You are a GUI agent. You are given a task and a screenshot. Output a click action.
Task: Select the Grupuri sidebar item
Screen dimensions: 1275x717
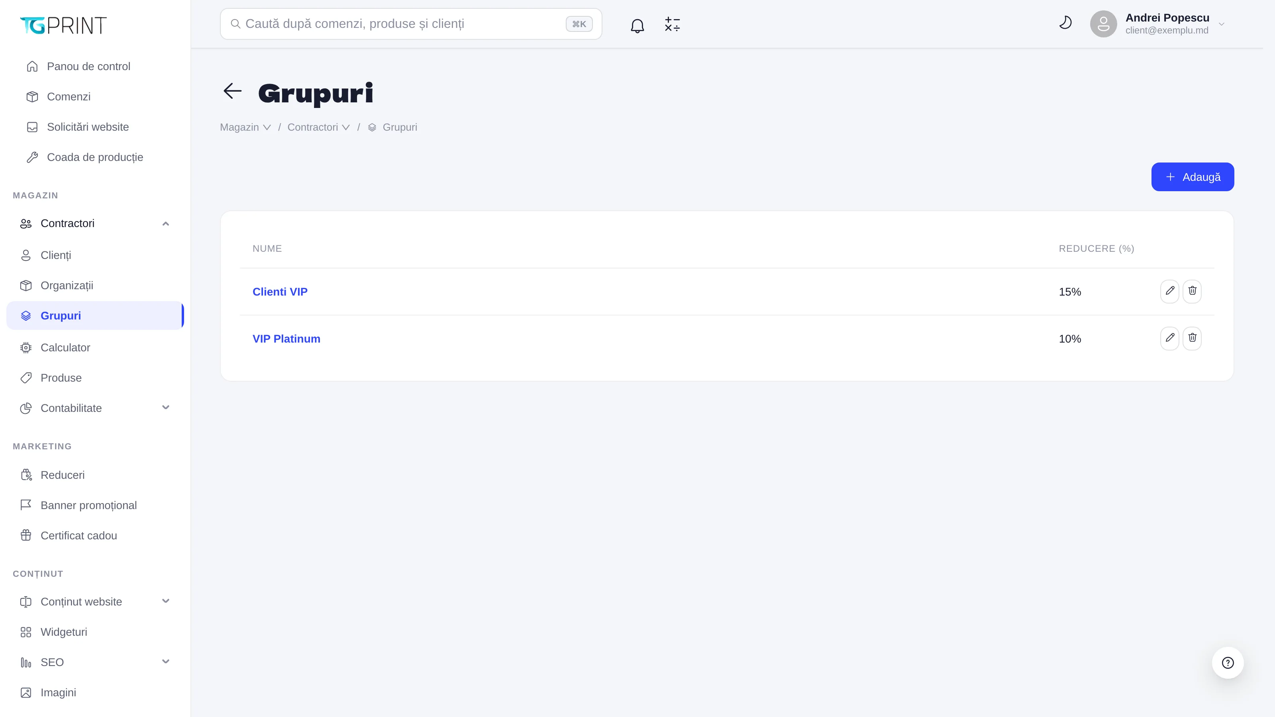click(95, 316)
